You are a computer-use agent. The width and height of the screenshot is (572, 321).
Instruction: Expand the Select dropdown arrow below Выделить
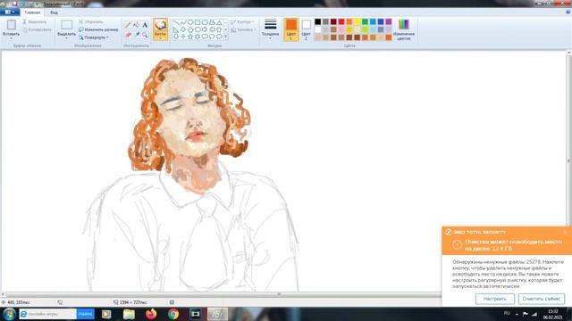(67, 38)
